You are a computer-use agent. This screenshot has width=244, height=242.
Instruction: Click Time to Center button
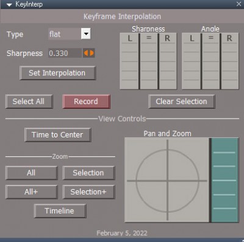pos(58,135)
